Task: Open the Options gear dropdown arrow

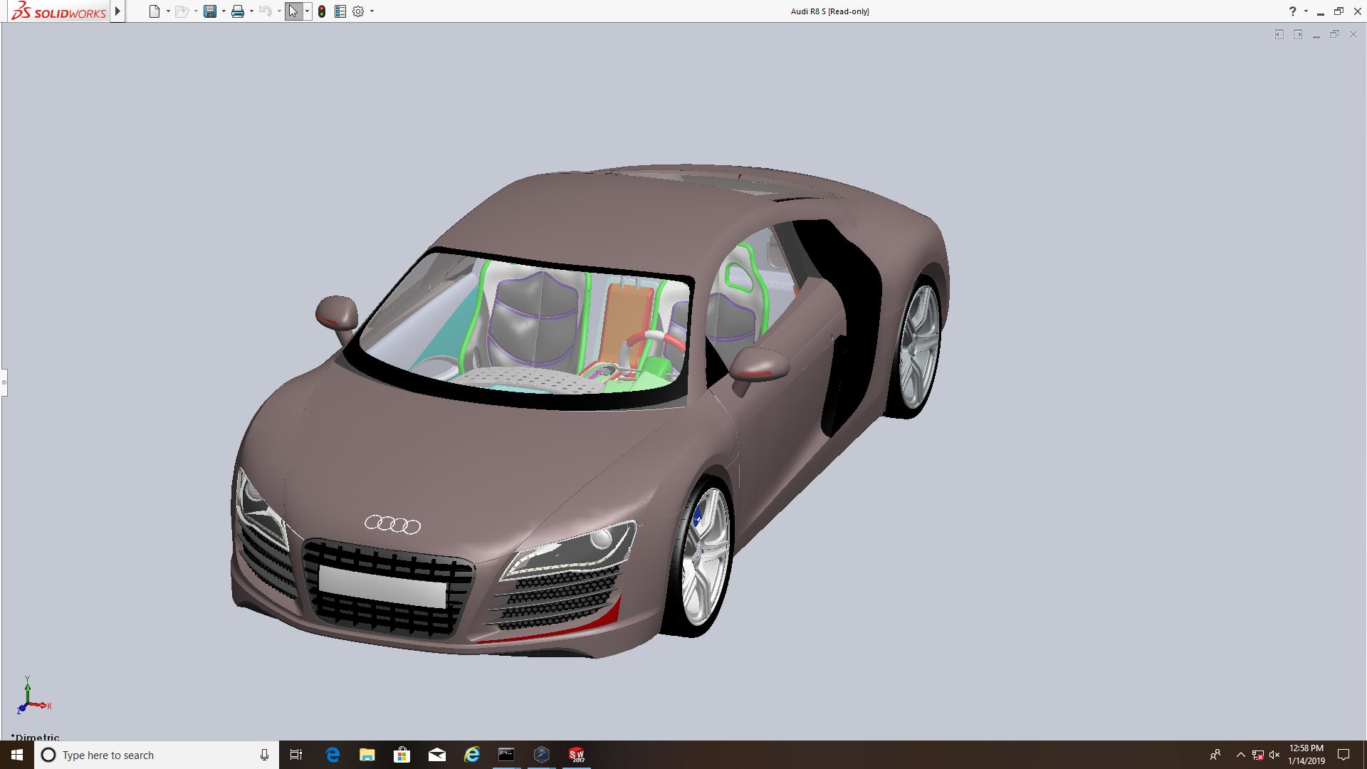Action: pos(372,11)
